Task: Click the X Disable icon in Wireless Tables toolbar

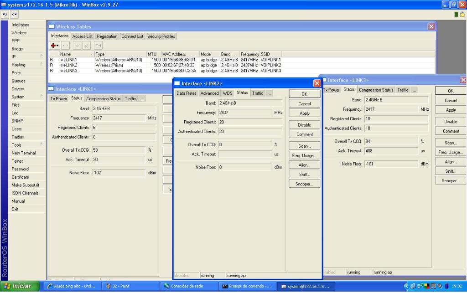Action: pyautogui.click(x=87, y=46)
